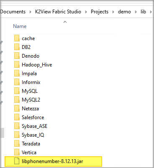Click the Impala folder icon
This screenshot has height=168, width=154.
[x=17, y=74]
